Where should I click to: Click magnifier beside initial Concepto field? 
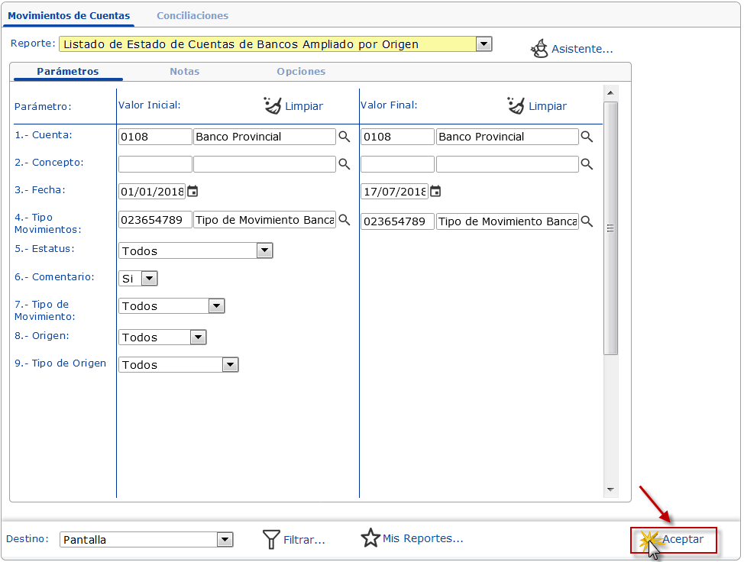345,164
